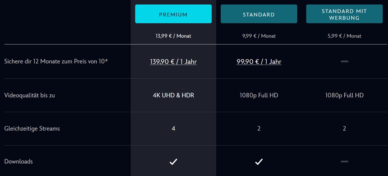Click the dash icon in the yearly offer row
This screenshot has width=388, height=176.
(x=344, y=61)
